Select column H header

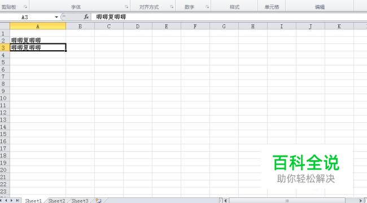(253, 26)
